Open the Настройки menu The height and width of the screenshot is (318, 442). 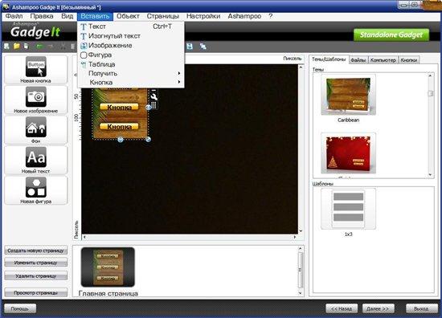point(203,16)
